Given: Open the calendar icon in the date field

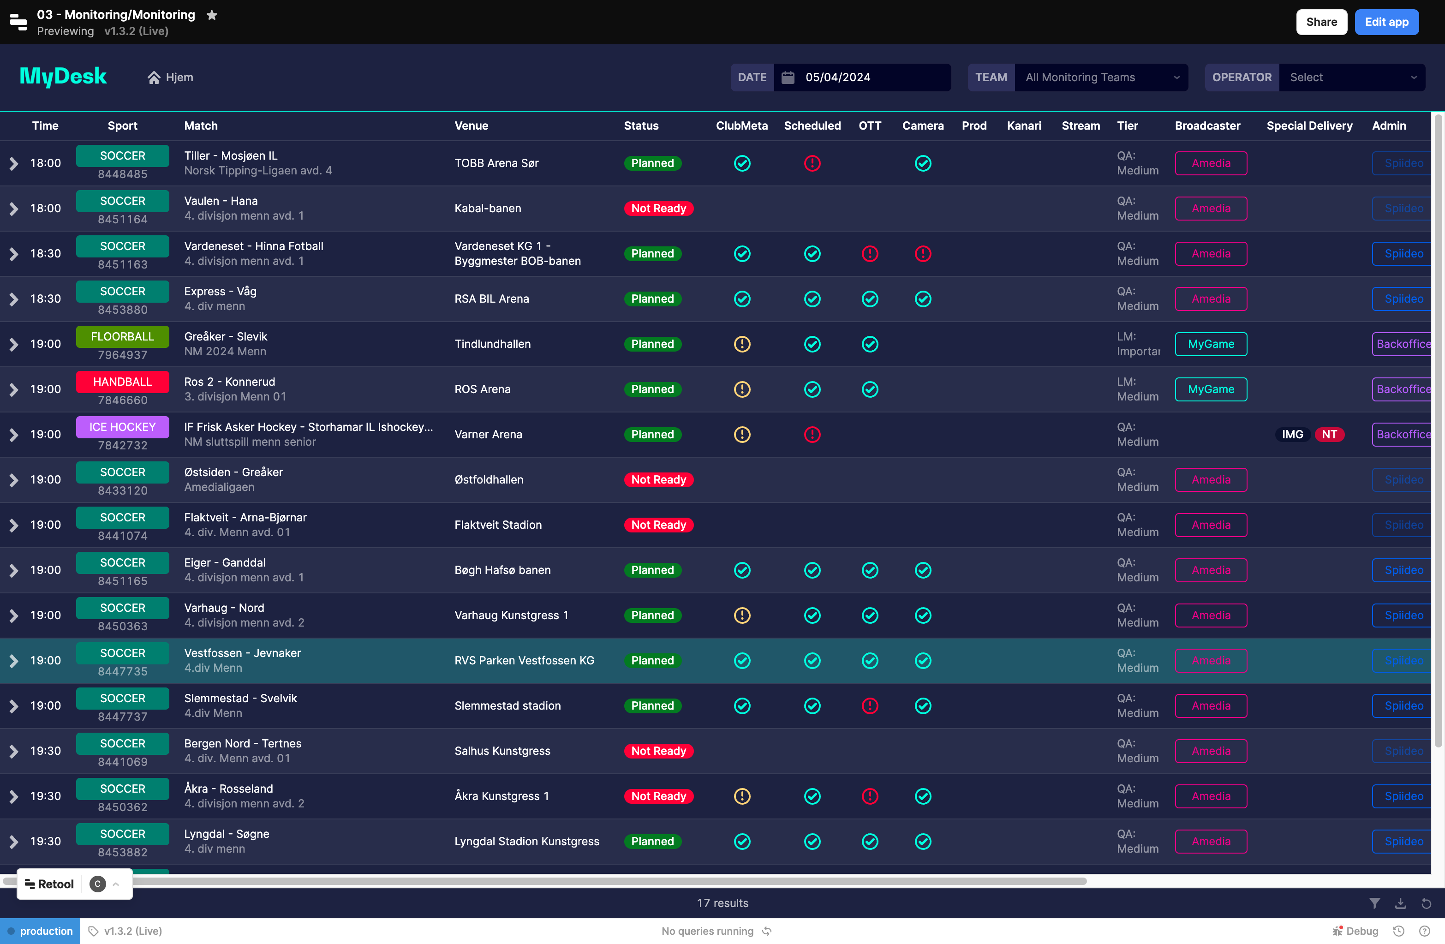Looking at the screenshot, I should (x=788, y=77).
